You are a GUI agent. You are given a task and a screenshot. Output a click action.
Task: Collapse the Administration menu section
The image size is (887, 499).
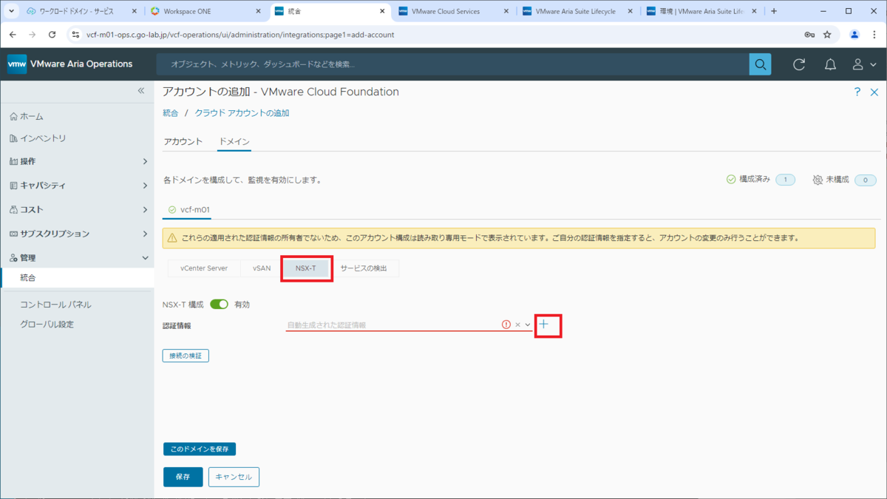(77, 258)
